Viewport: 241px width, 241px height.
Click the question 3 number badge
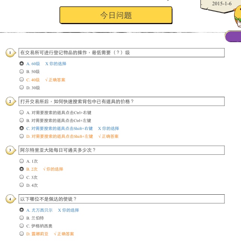pyautogui.click(x=11, y=150)
